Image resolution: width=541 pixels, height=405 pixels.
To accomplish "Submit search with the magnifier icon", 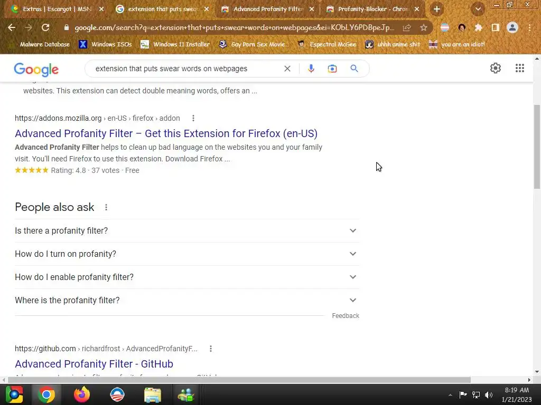I will (x=354, y=69).
